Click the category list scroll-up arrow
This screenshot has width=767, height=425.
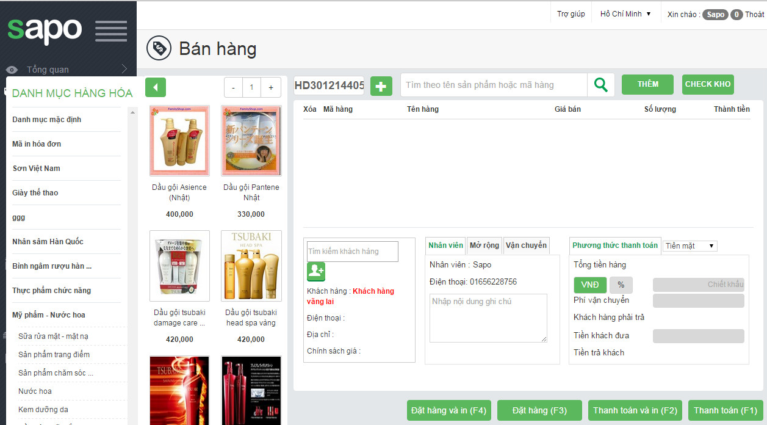133,112
